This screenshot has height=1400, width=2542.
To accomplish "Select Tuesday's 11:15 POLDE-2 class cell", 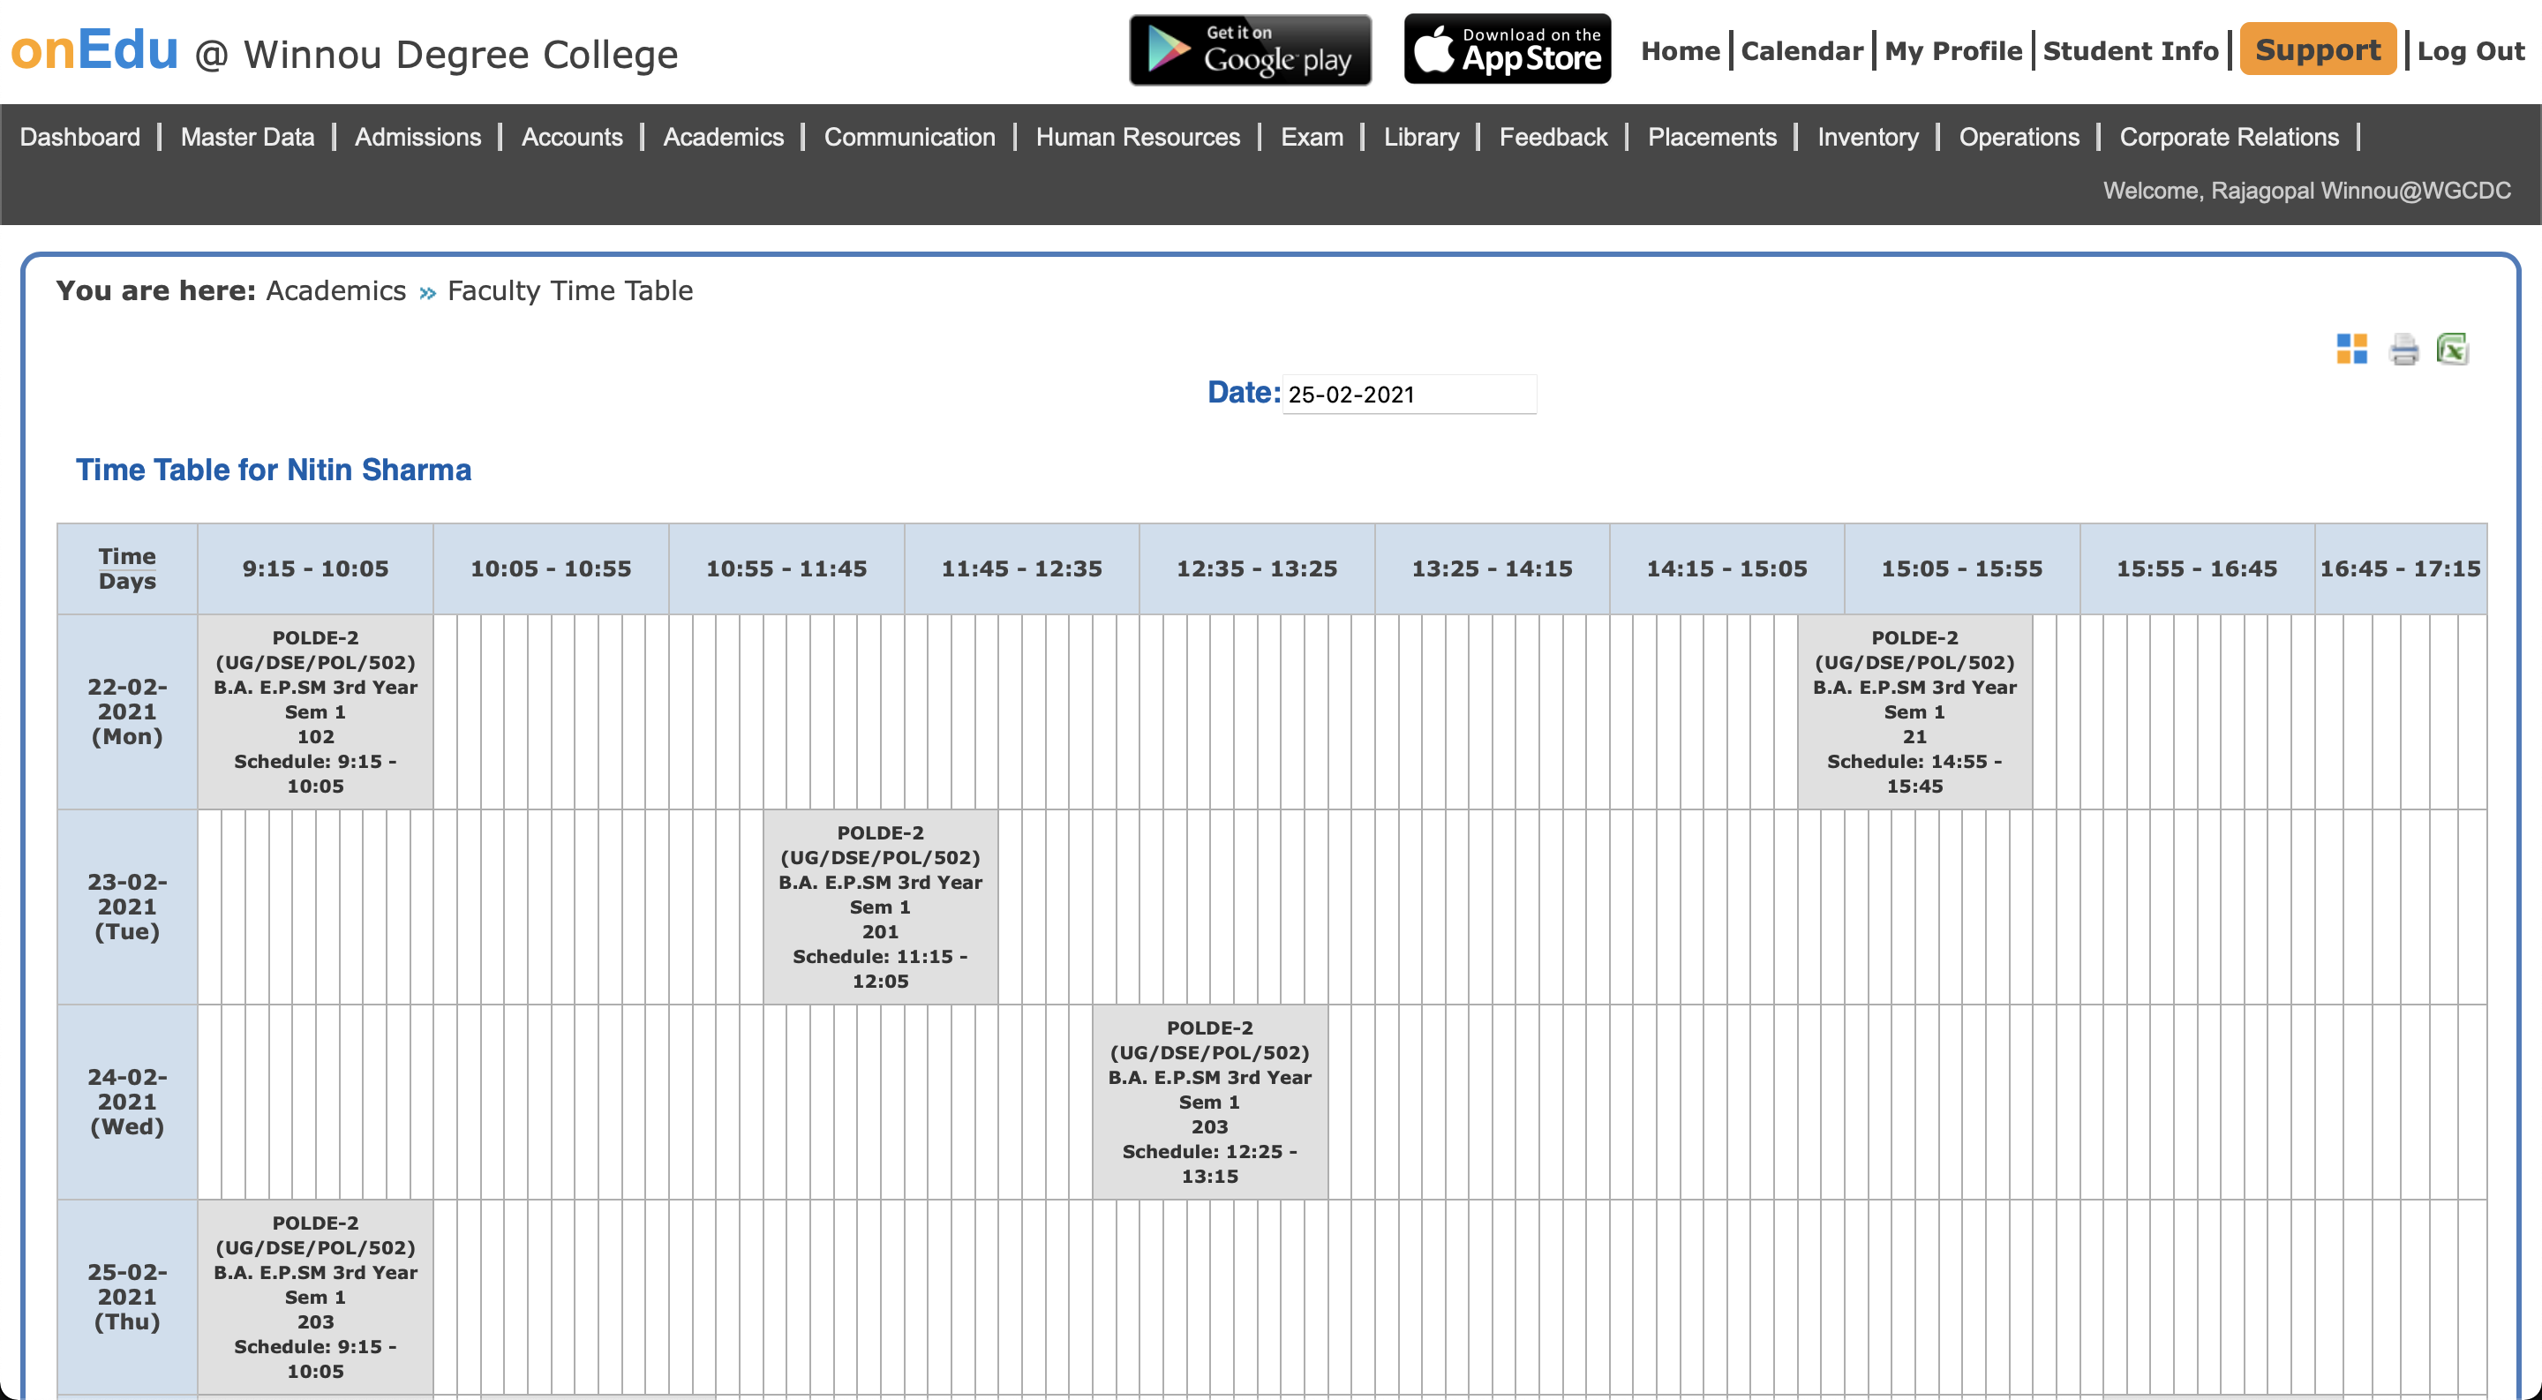I will 879,907.
